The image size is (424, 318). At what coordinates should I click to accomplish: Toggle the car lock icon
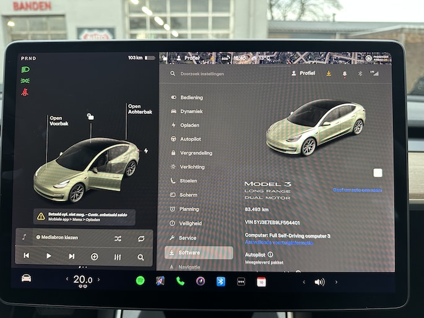point(90,117)
